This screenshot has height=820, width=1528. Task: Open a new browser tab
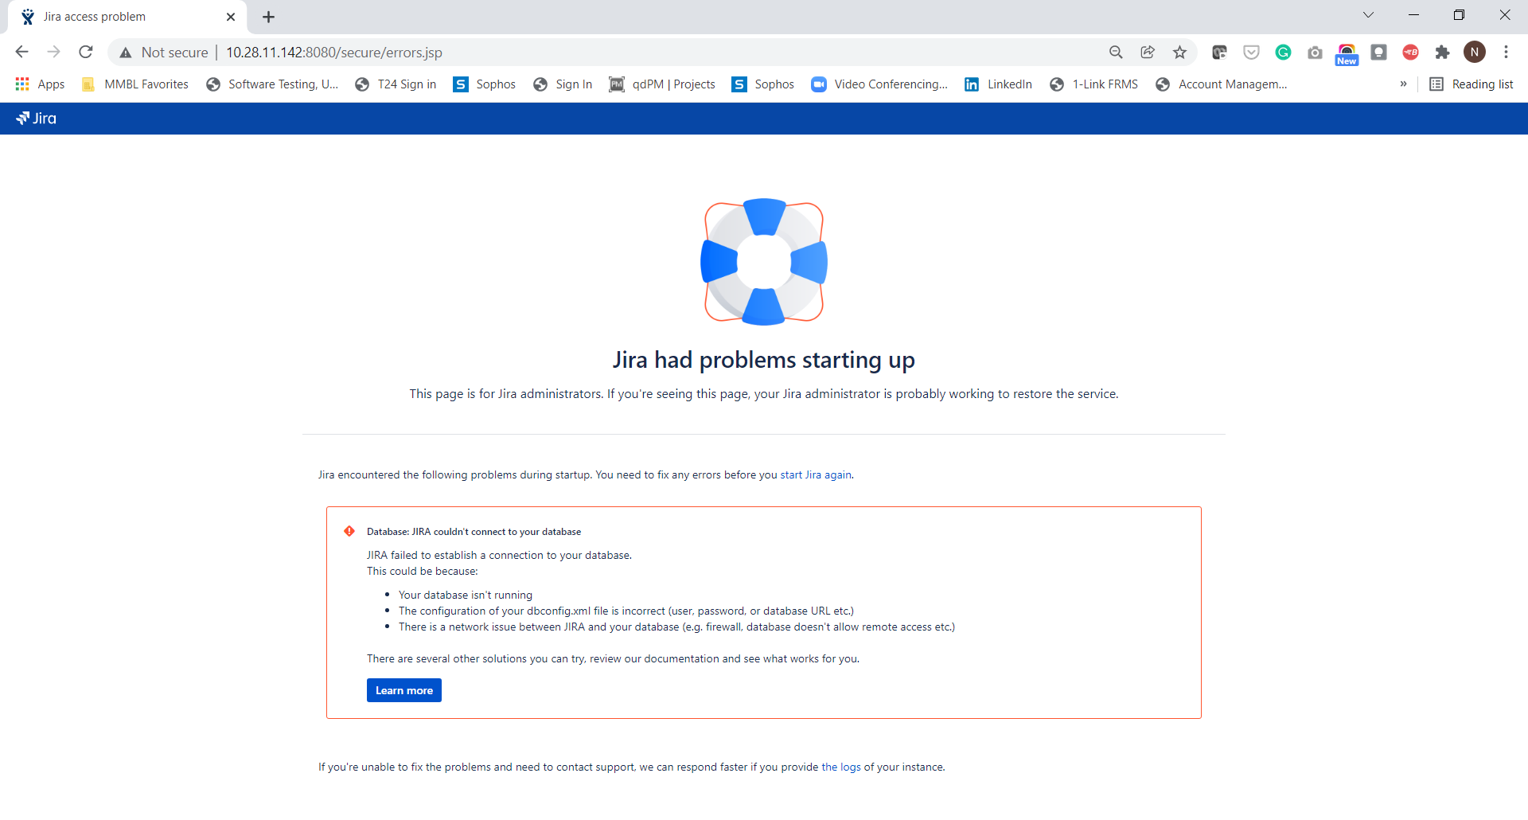[x=268, y=17]
